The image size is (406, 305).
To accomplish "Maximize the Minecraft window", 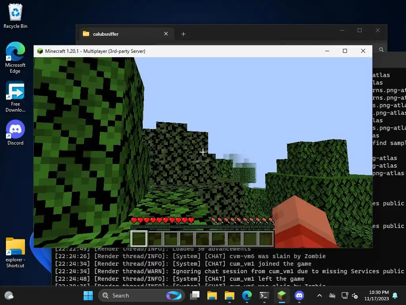I will (x=345, y=51).
